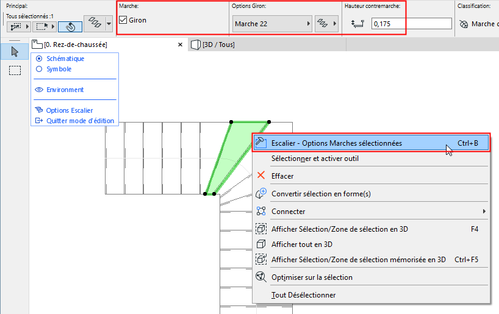Expand polygonal selection method flyout arrow
This screenshot has height=314, width=499.
tap(27, 27)
